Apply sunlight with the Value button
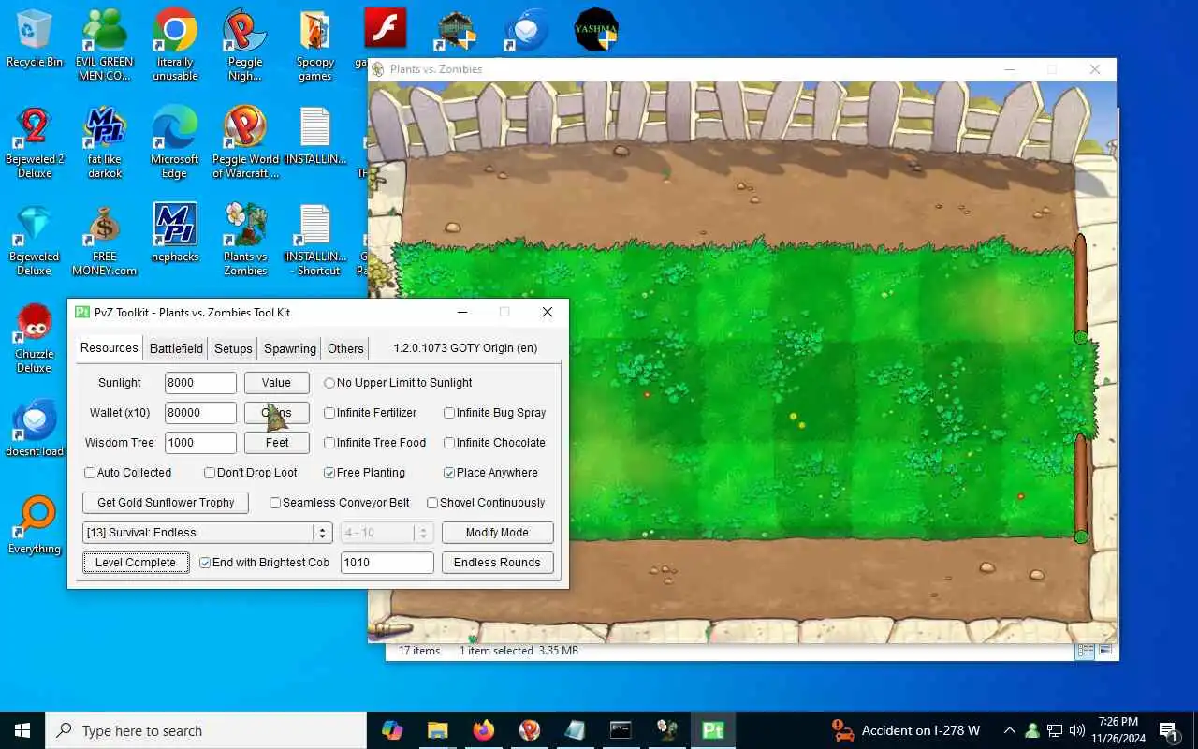Image resolution: width=1198 pixels, height=749 pixels. point(276,383)
